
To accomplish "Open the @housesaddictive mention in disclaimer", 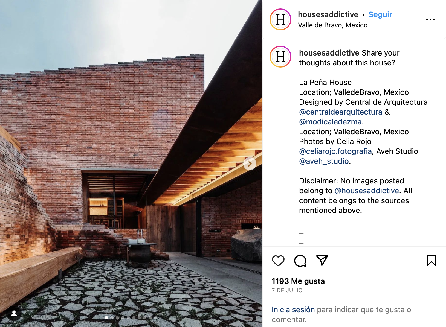I will coord(367,191).
